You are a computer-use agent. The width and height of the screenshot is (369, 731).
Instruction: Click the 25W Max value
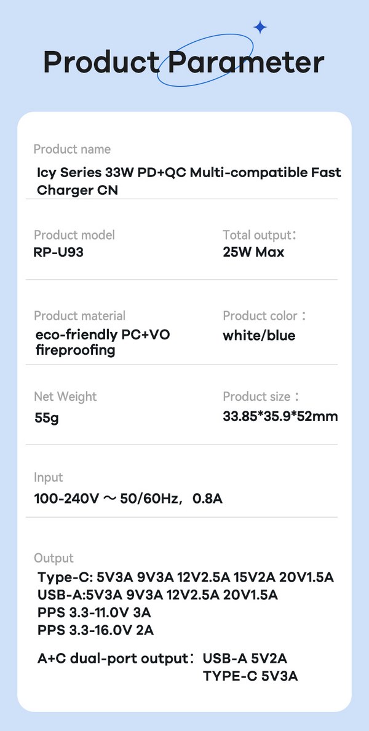(253, 252)
